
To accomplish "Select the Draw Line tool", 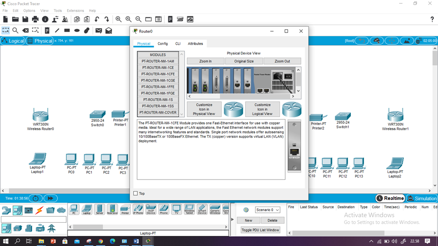I will pos(57,30).
